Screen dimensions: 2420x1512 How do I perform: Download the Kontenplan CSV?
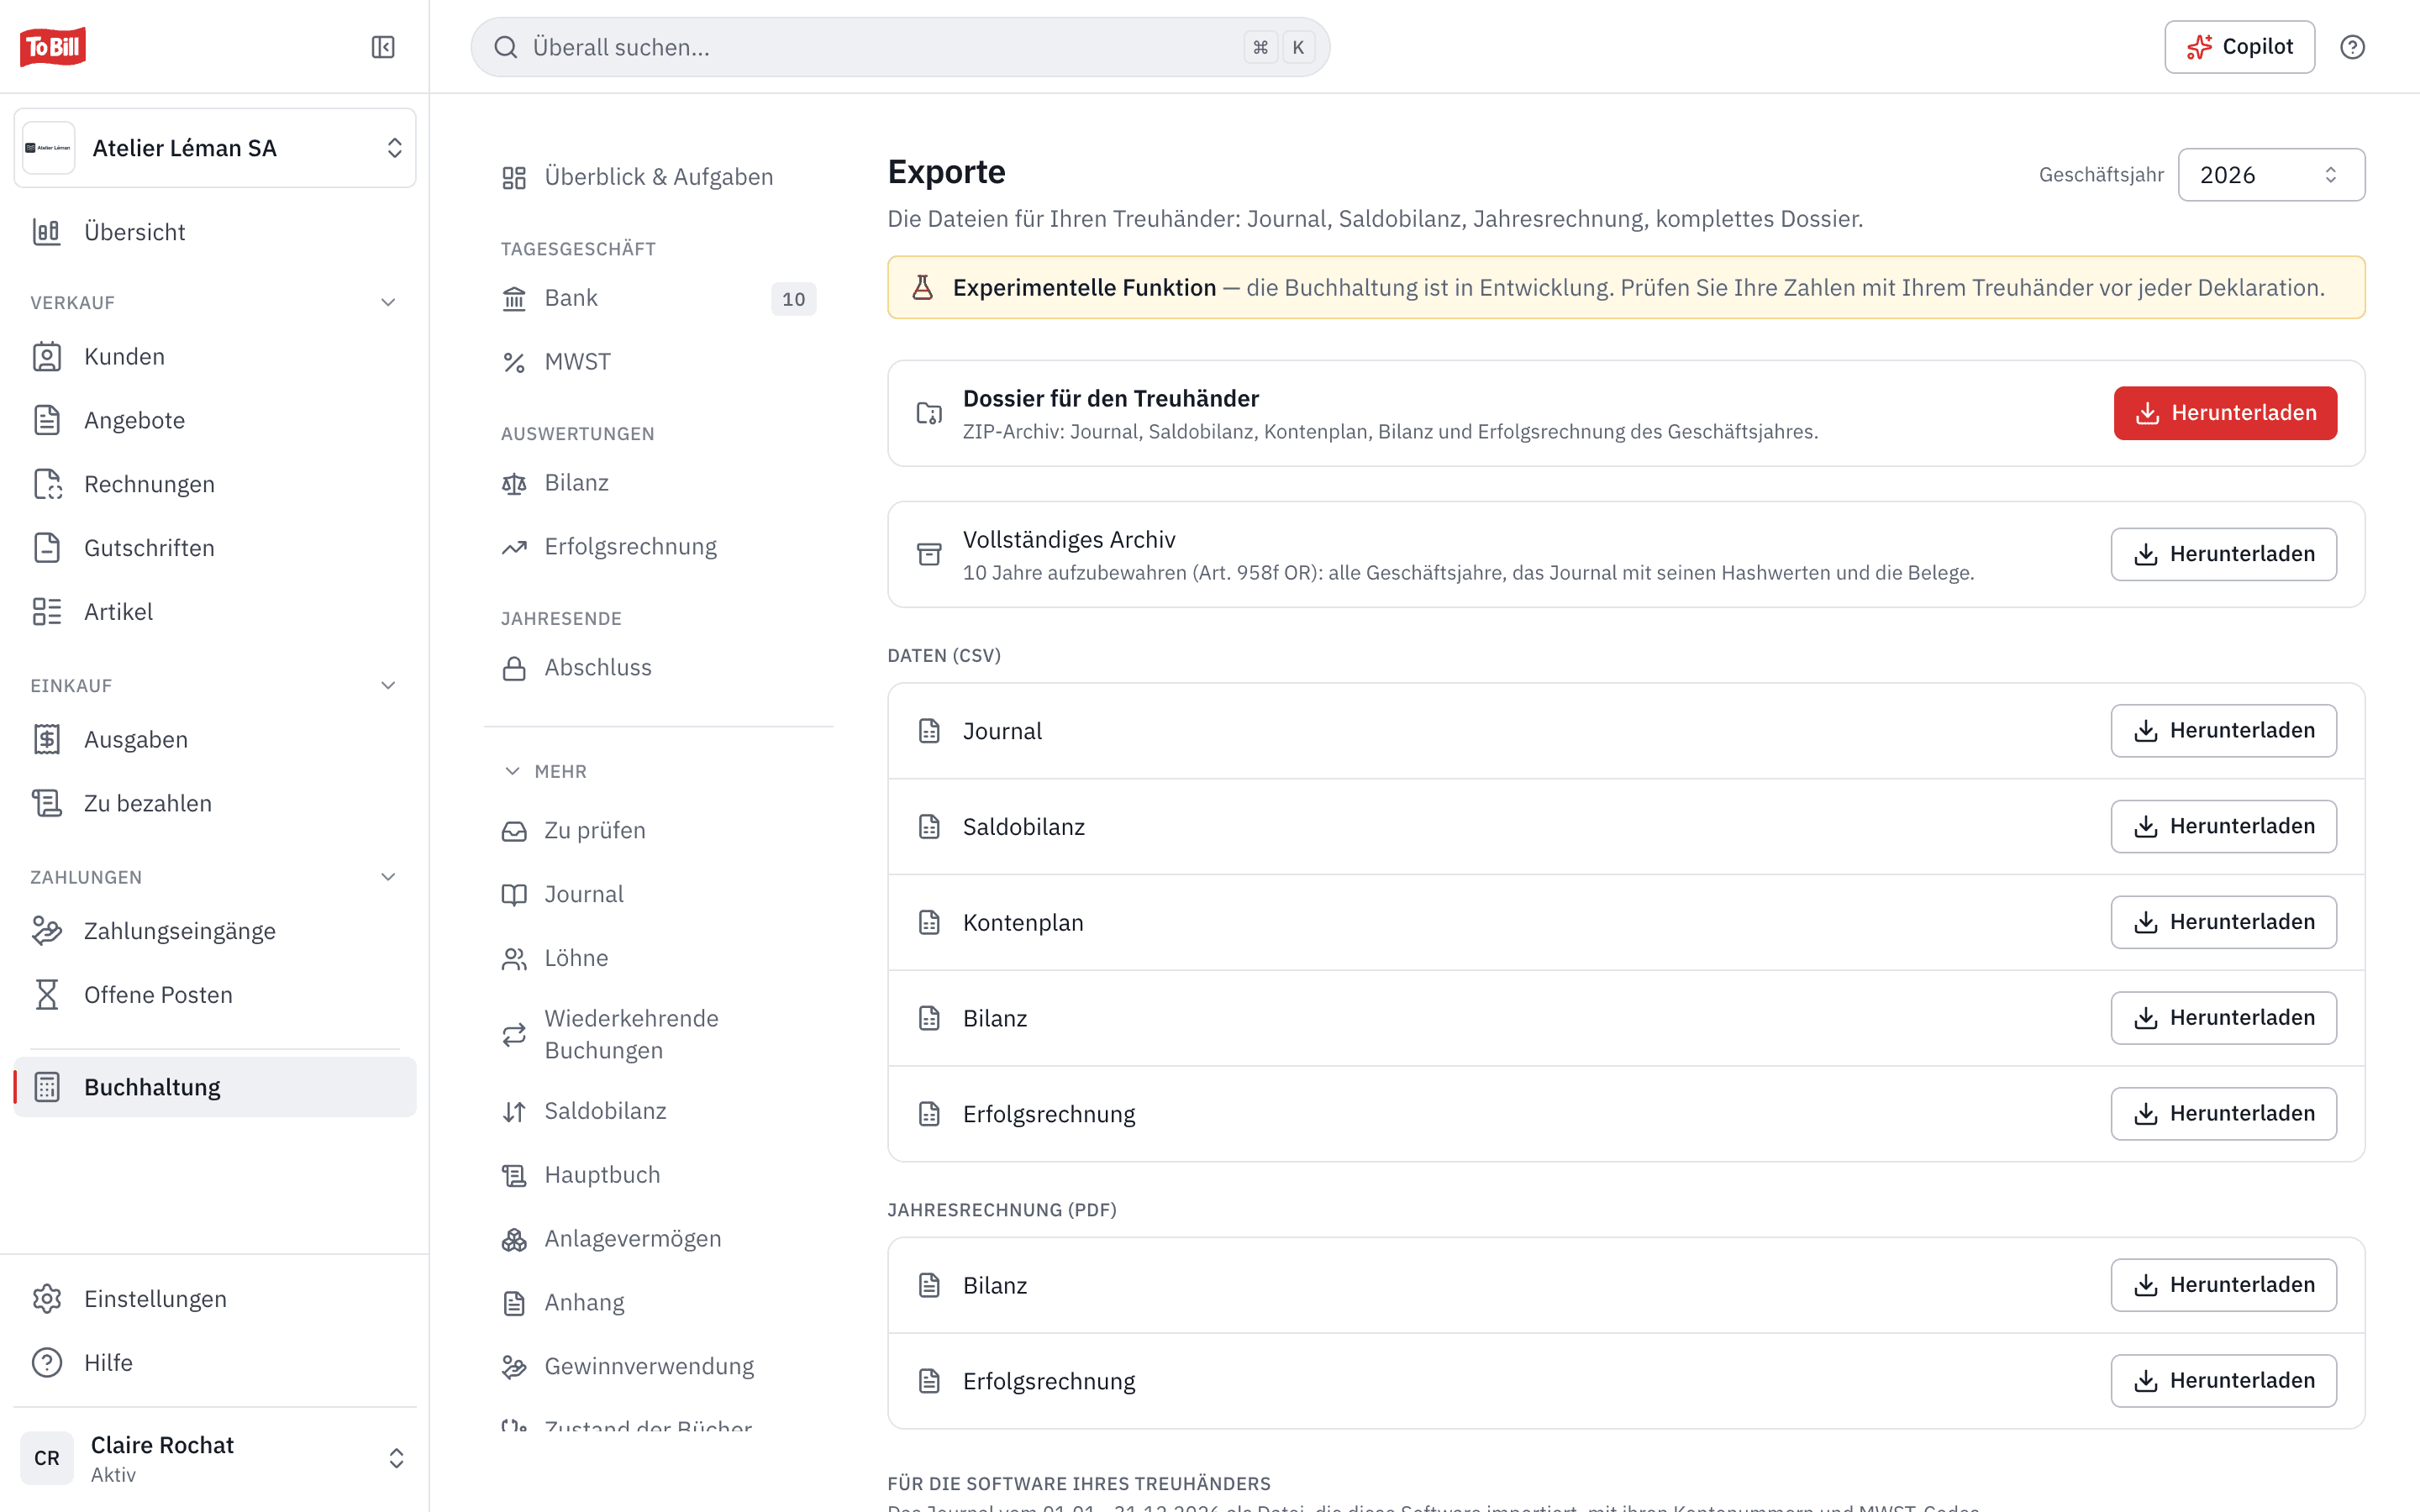pyautogui.click(x=2224, y=922)
